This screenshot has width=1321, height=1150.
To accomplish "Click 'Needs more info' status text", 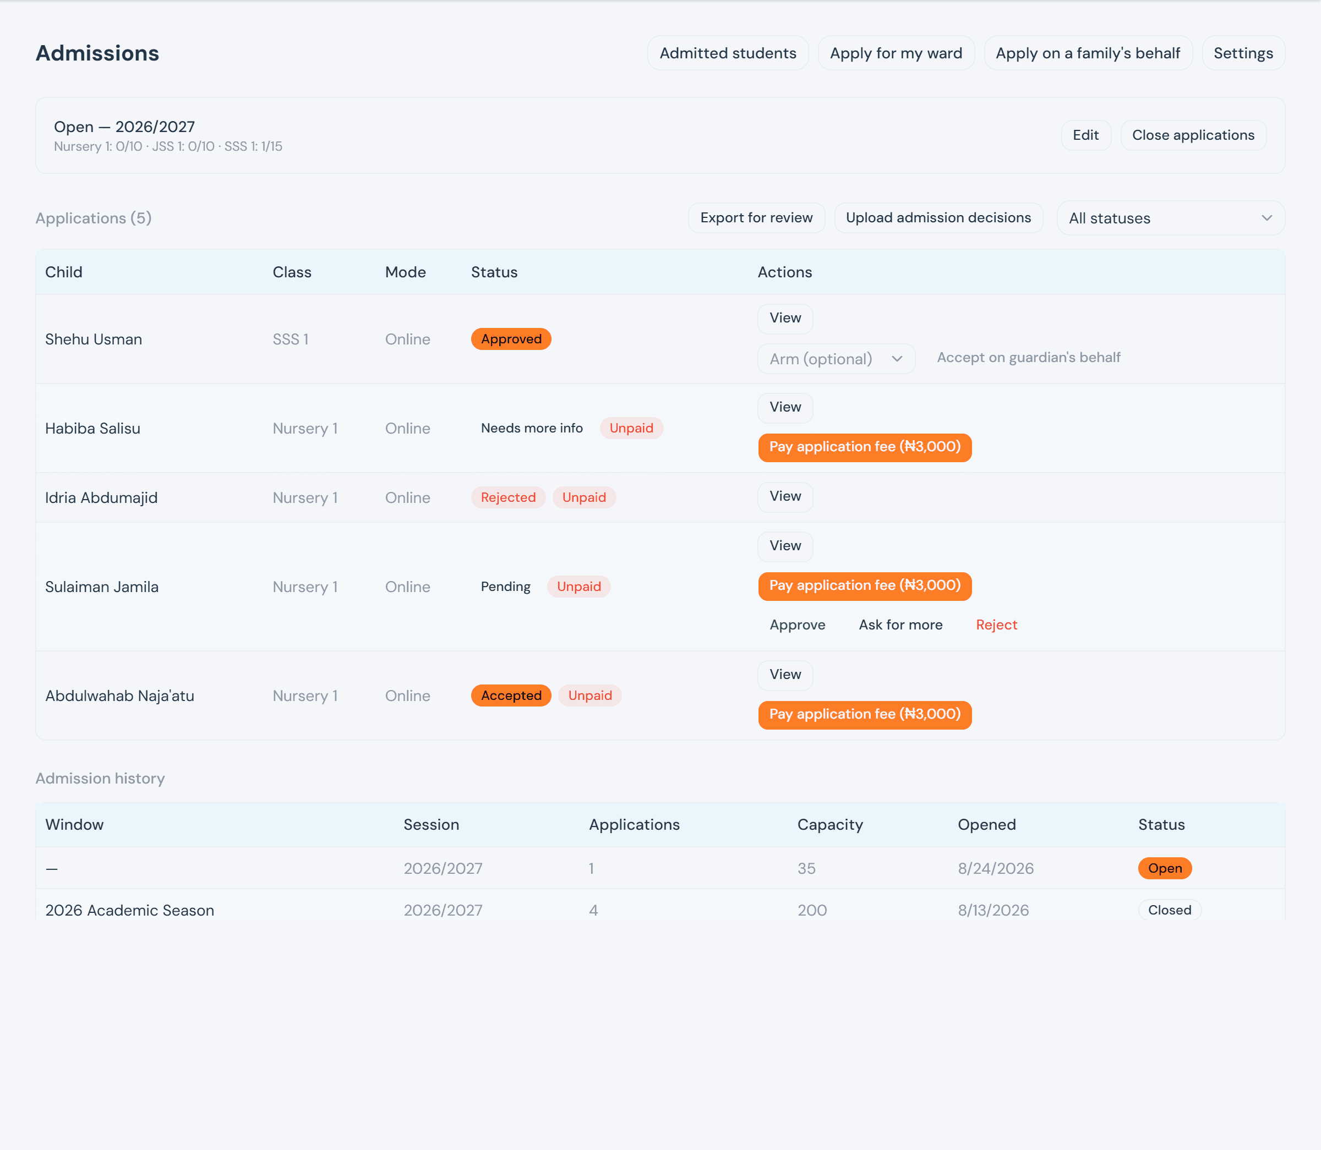I will click(x=532, y=428).
